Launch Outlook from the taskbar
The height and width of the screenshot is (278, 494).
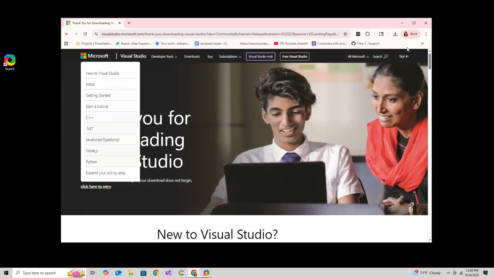point(118,273)
